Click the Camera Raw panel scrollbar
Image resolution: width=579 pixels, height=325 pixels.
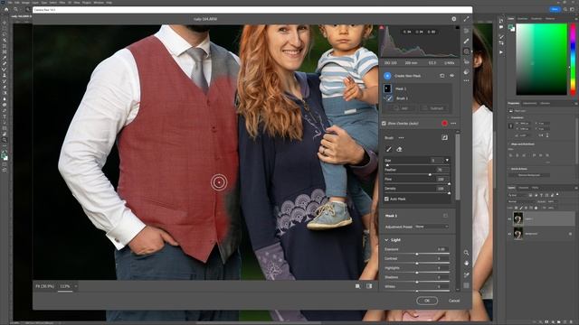point(458,166)
